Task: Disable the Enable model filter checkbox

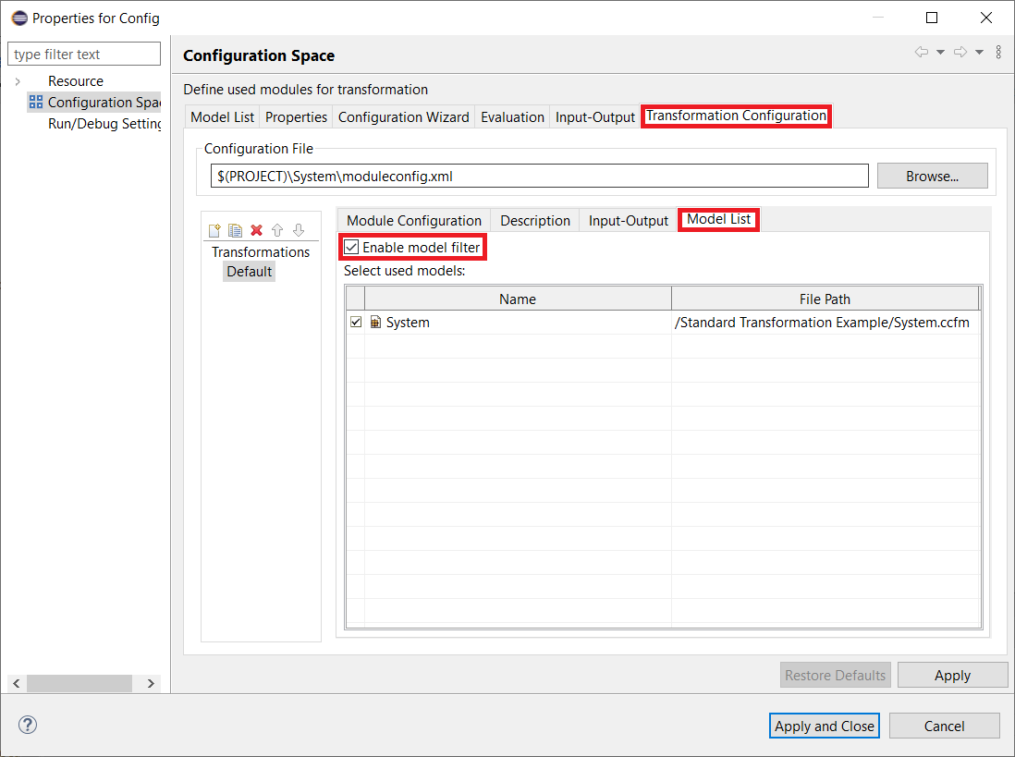Action: tap(350, 247)
